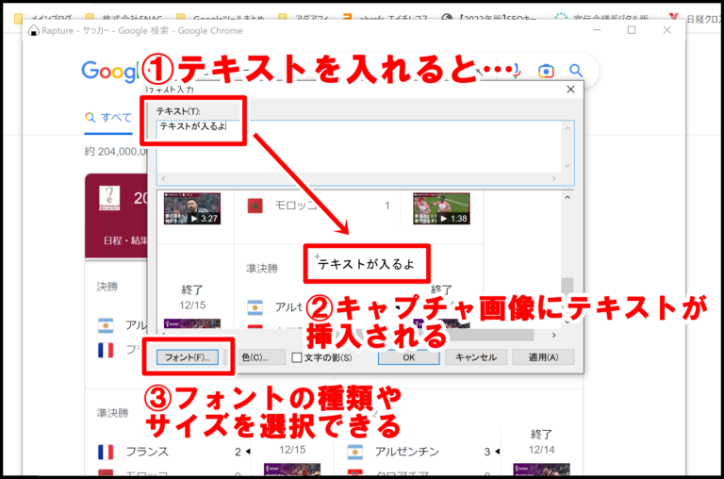724x479 pixels.
Task: Click the preview pane scroll-right arrow
Action: click(554, 335)
